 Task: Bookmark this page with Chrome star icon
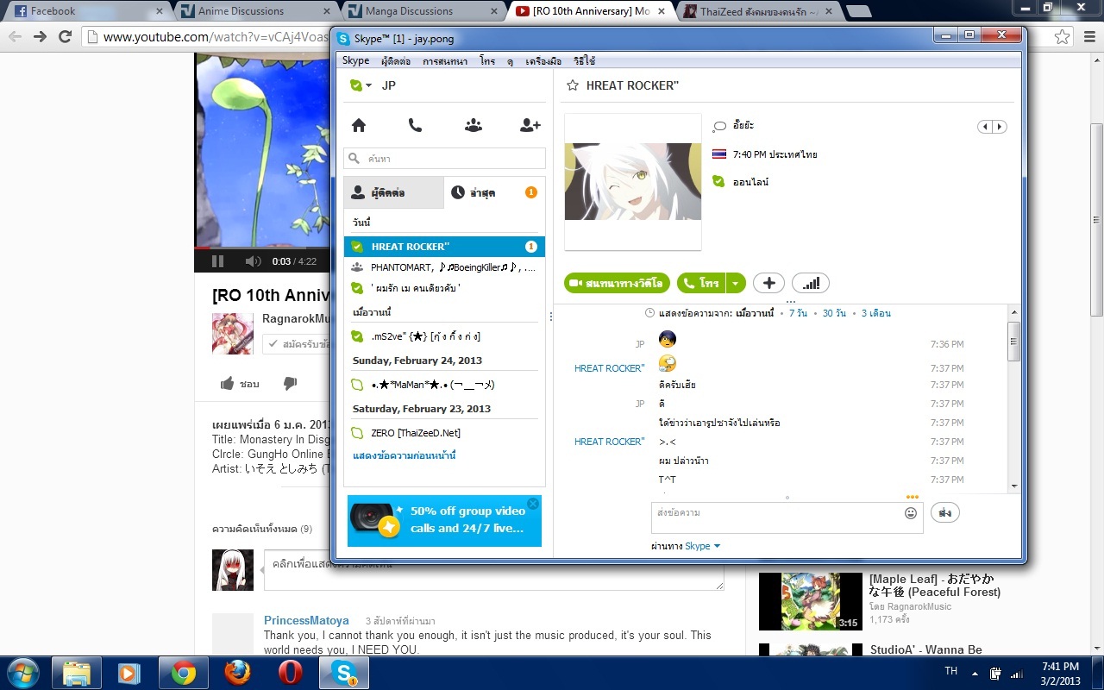1063,37
